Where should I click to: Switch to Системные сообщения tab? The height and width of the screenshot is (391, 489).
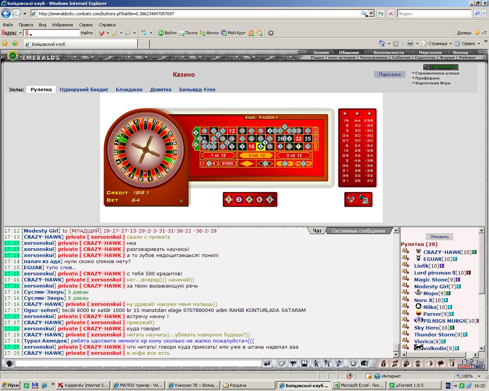[x=358, y=231]
